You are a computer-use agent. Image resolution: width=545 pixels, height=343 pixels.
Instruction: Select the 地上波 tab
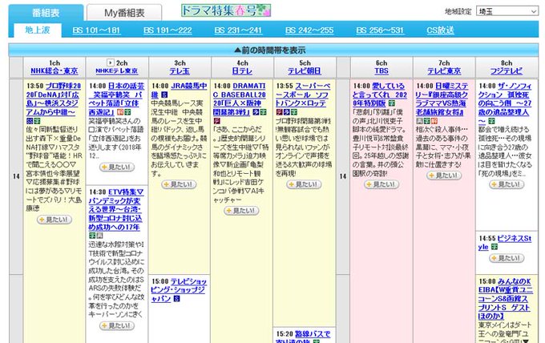click(38, 30)
